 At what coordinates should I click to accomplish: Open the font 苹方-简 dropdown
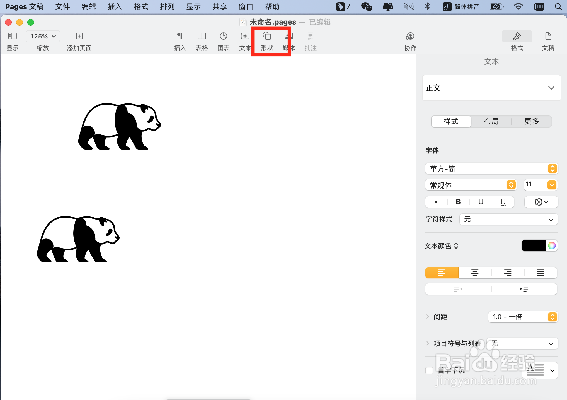tap(491, 169)
